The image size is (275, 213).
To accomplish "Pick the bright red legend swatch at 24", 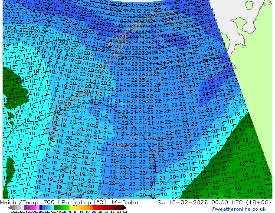I will click(95, 207).
